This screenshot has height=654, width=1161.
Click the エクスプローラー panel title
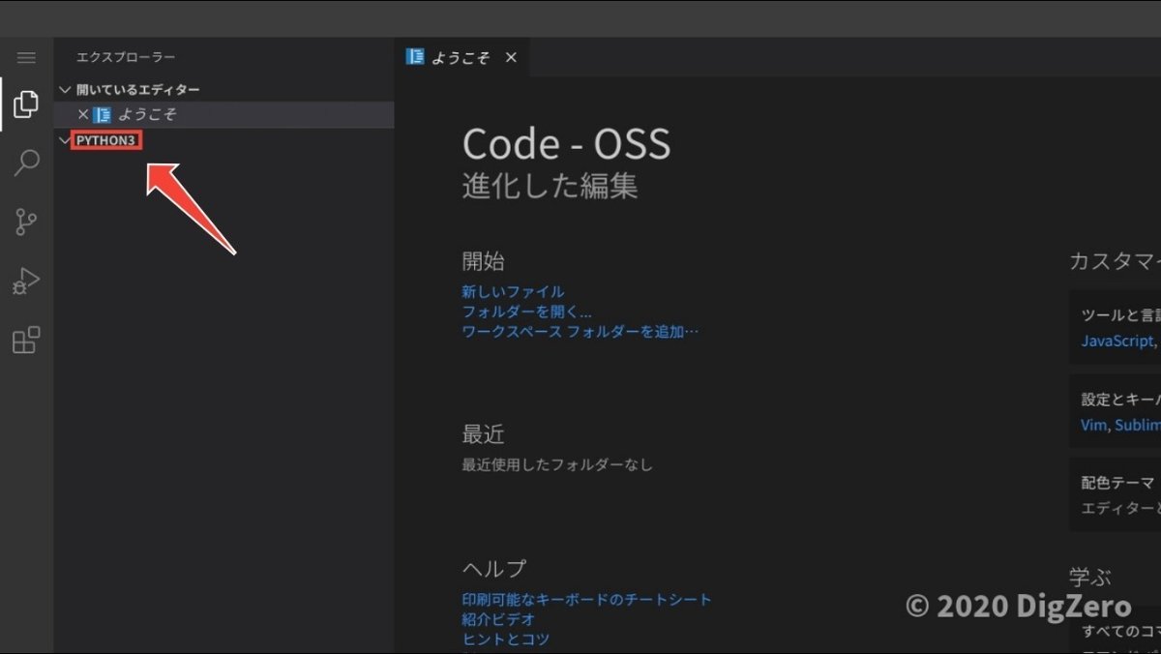click(x=126, y=58)
